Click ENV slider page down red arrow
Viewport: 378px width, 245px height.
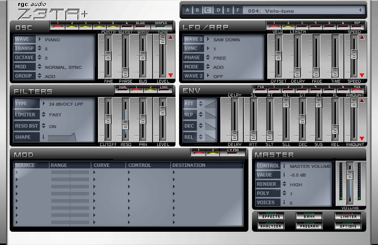click(x=362, y=138)
